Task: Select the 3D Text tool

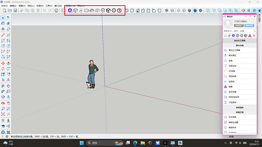Action: (x=8, y=97)
